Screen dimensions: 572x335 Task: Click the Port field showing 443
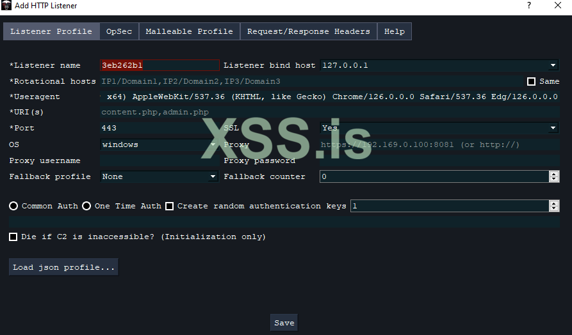tap(159, 128)
